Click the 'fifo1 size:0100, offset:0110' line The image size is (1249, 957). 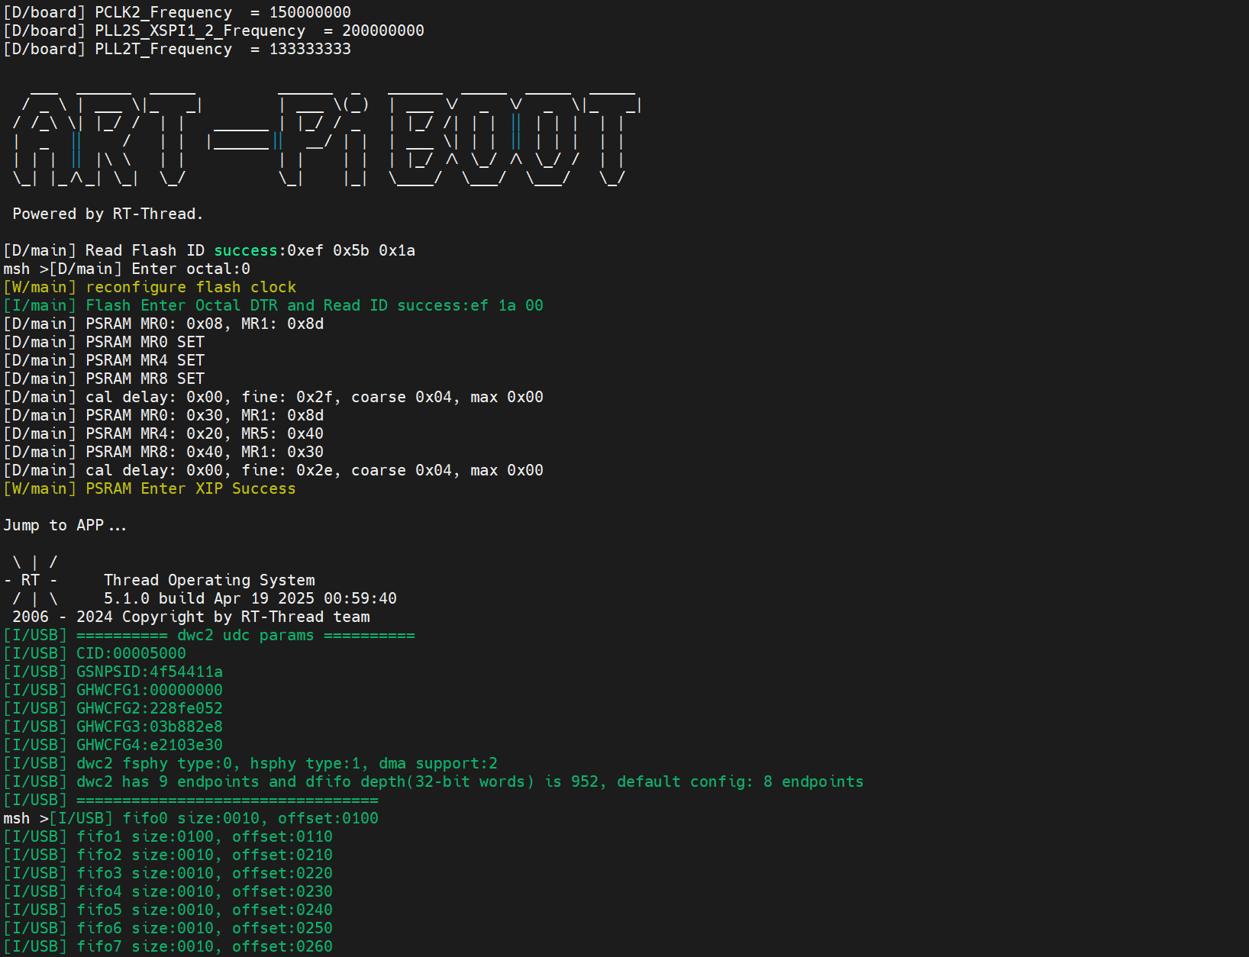click(x=168, y=836)
